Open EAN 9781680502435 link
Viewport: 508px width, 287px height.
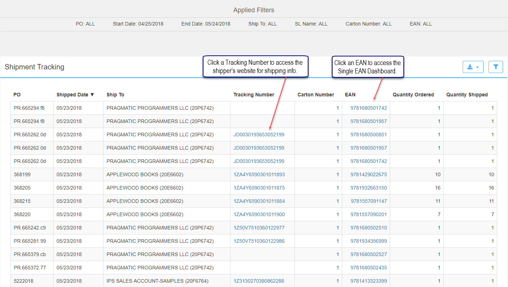click(x=369, y=268)
